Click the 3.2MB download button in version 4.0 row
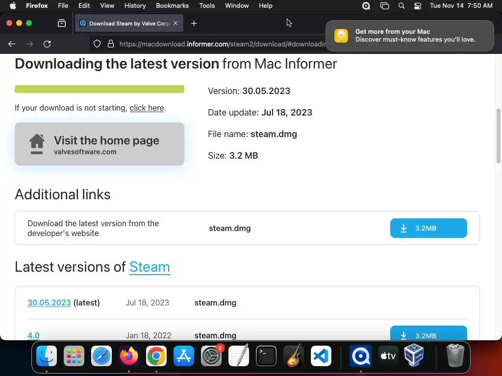The height and width of the screenshot is (376, 502). (428, 333)
